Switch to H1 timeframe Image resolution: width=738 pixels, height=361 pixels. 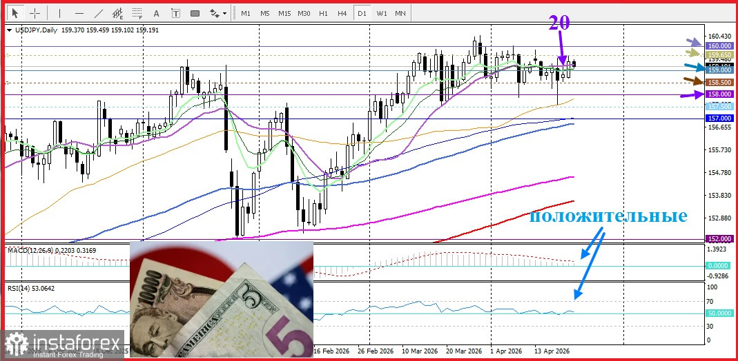click(323, 14)
